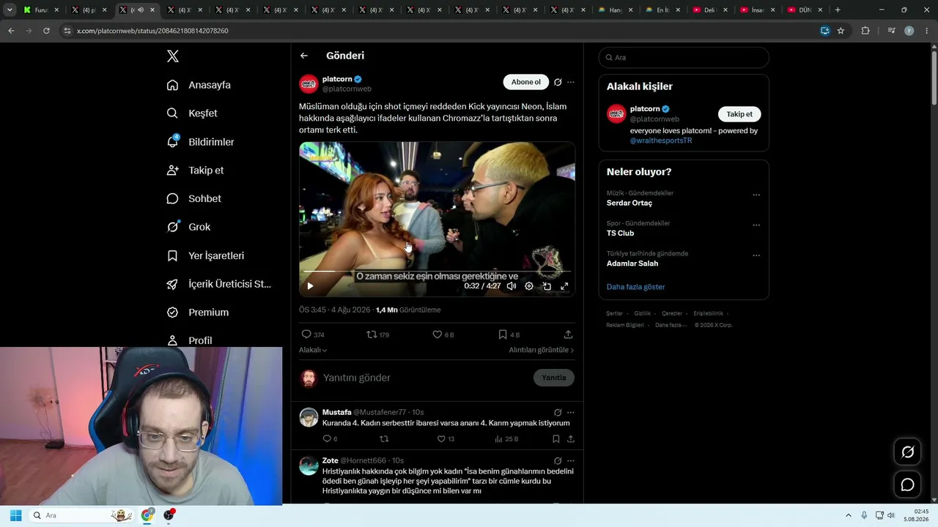
Task: Share platcorn's post
Action: pyautogui.click(x=568, y=334)
